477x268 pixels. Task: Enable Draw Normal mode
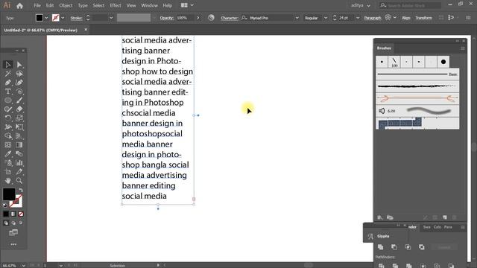pyautogui.click(x=6, y=223)
